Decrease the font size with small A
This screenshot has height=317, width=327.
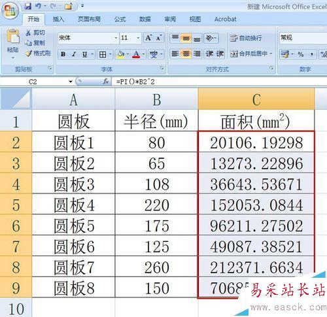159,38
